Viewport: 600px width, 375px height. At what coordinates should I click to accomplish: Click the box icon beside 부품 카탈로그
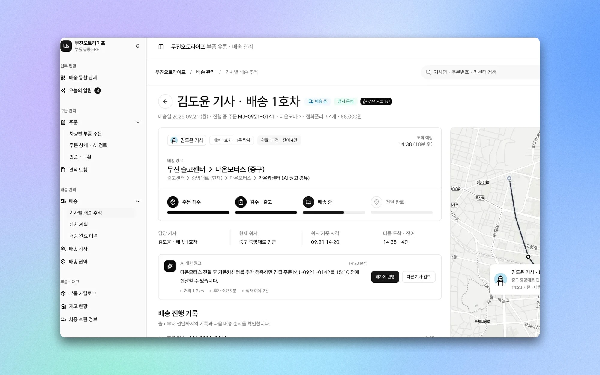(x=63, y=294)
